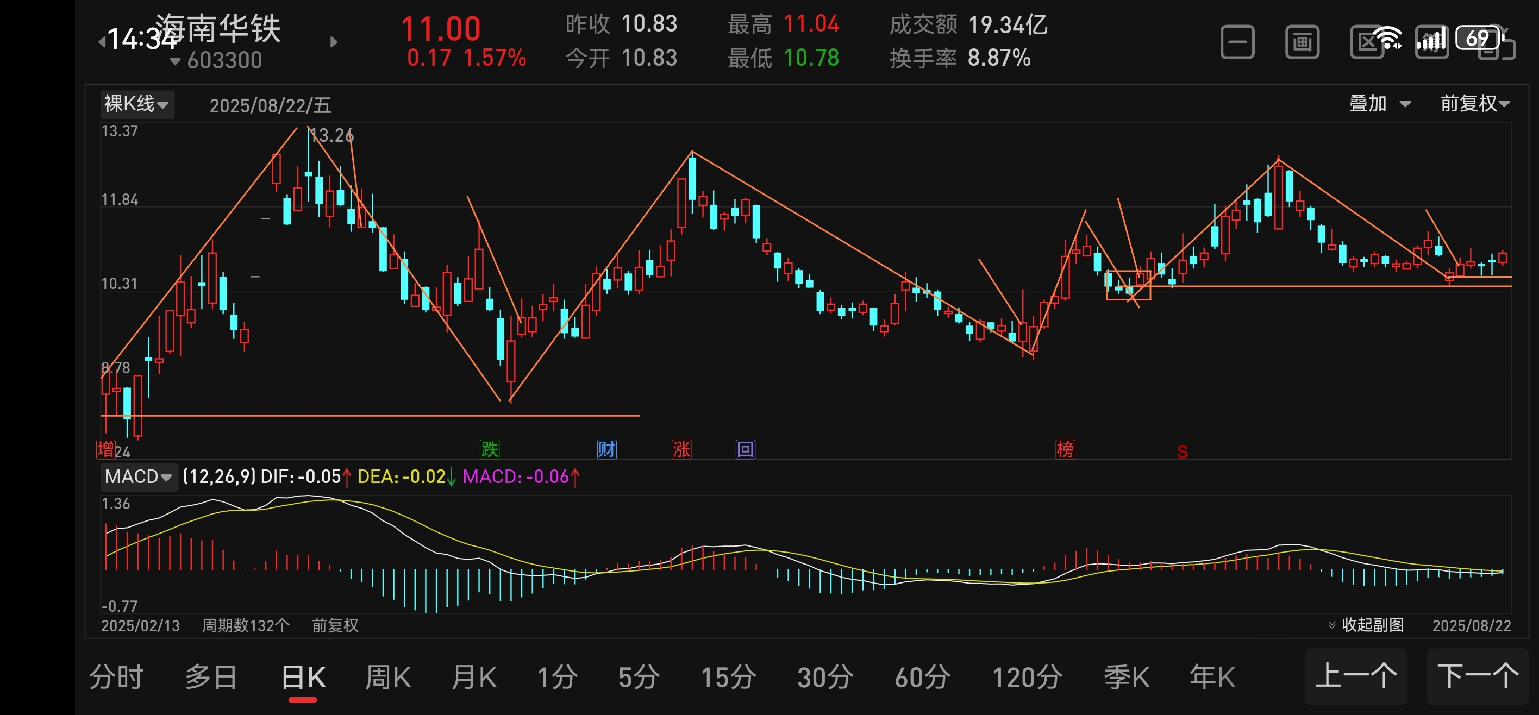Select the 15分 timeframe tab
This screenshot has width=1539, height=715.
pos(728,678)
